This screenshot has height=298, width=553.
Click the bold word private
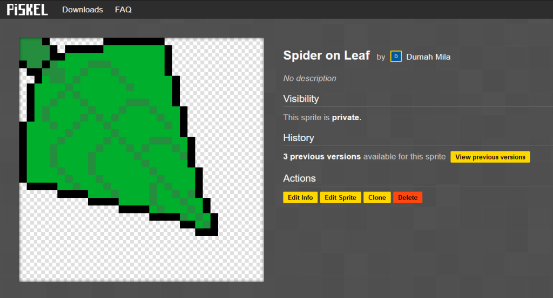345,117
